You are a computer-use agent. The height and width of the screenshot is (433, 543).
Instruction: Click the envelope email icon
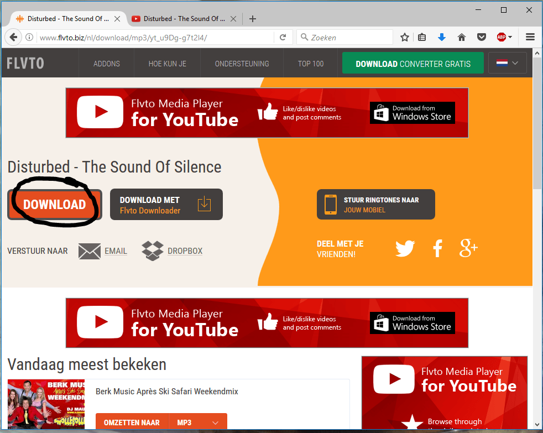coord(90,251)
